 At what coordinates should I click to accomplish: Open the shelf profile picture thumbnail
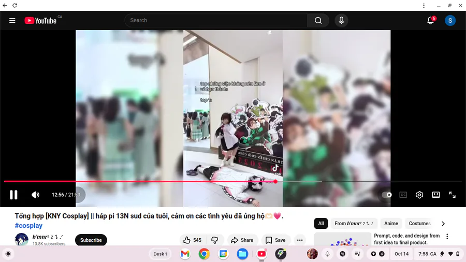coord(312,254)
